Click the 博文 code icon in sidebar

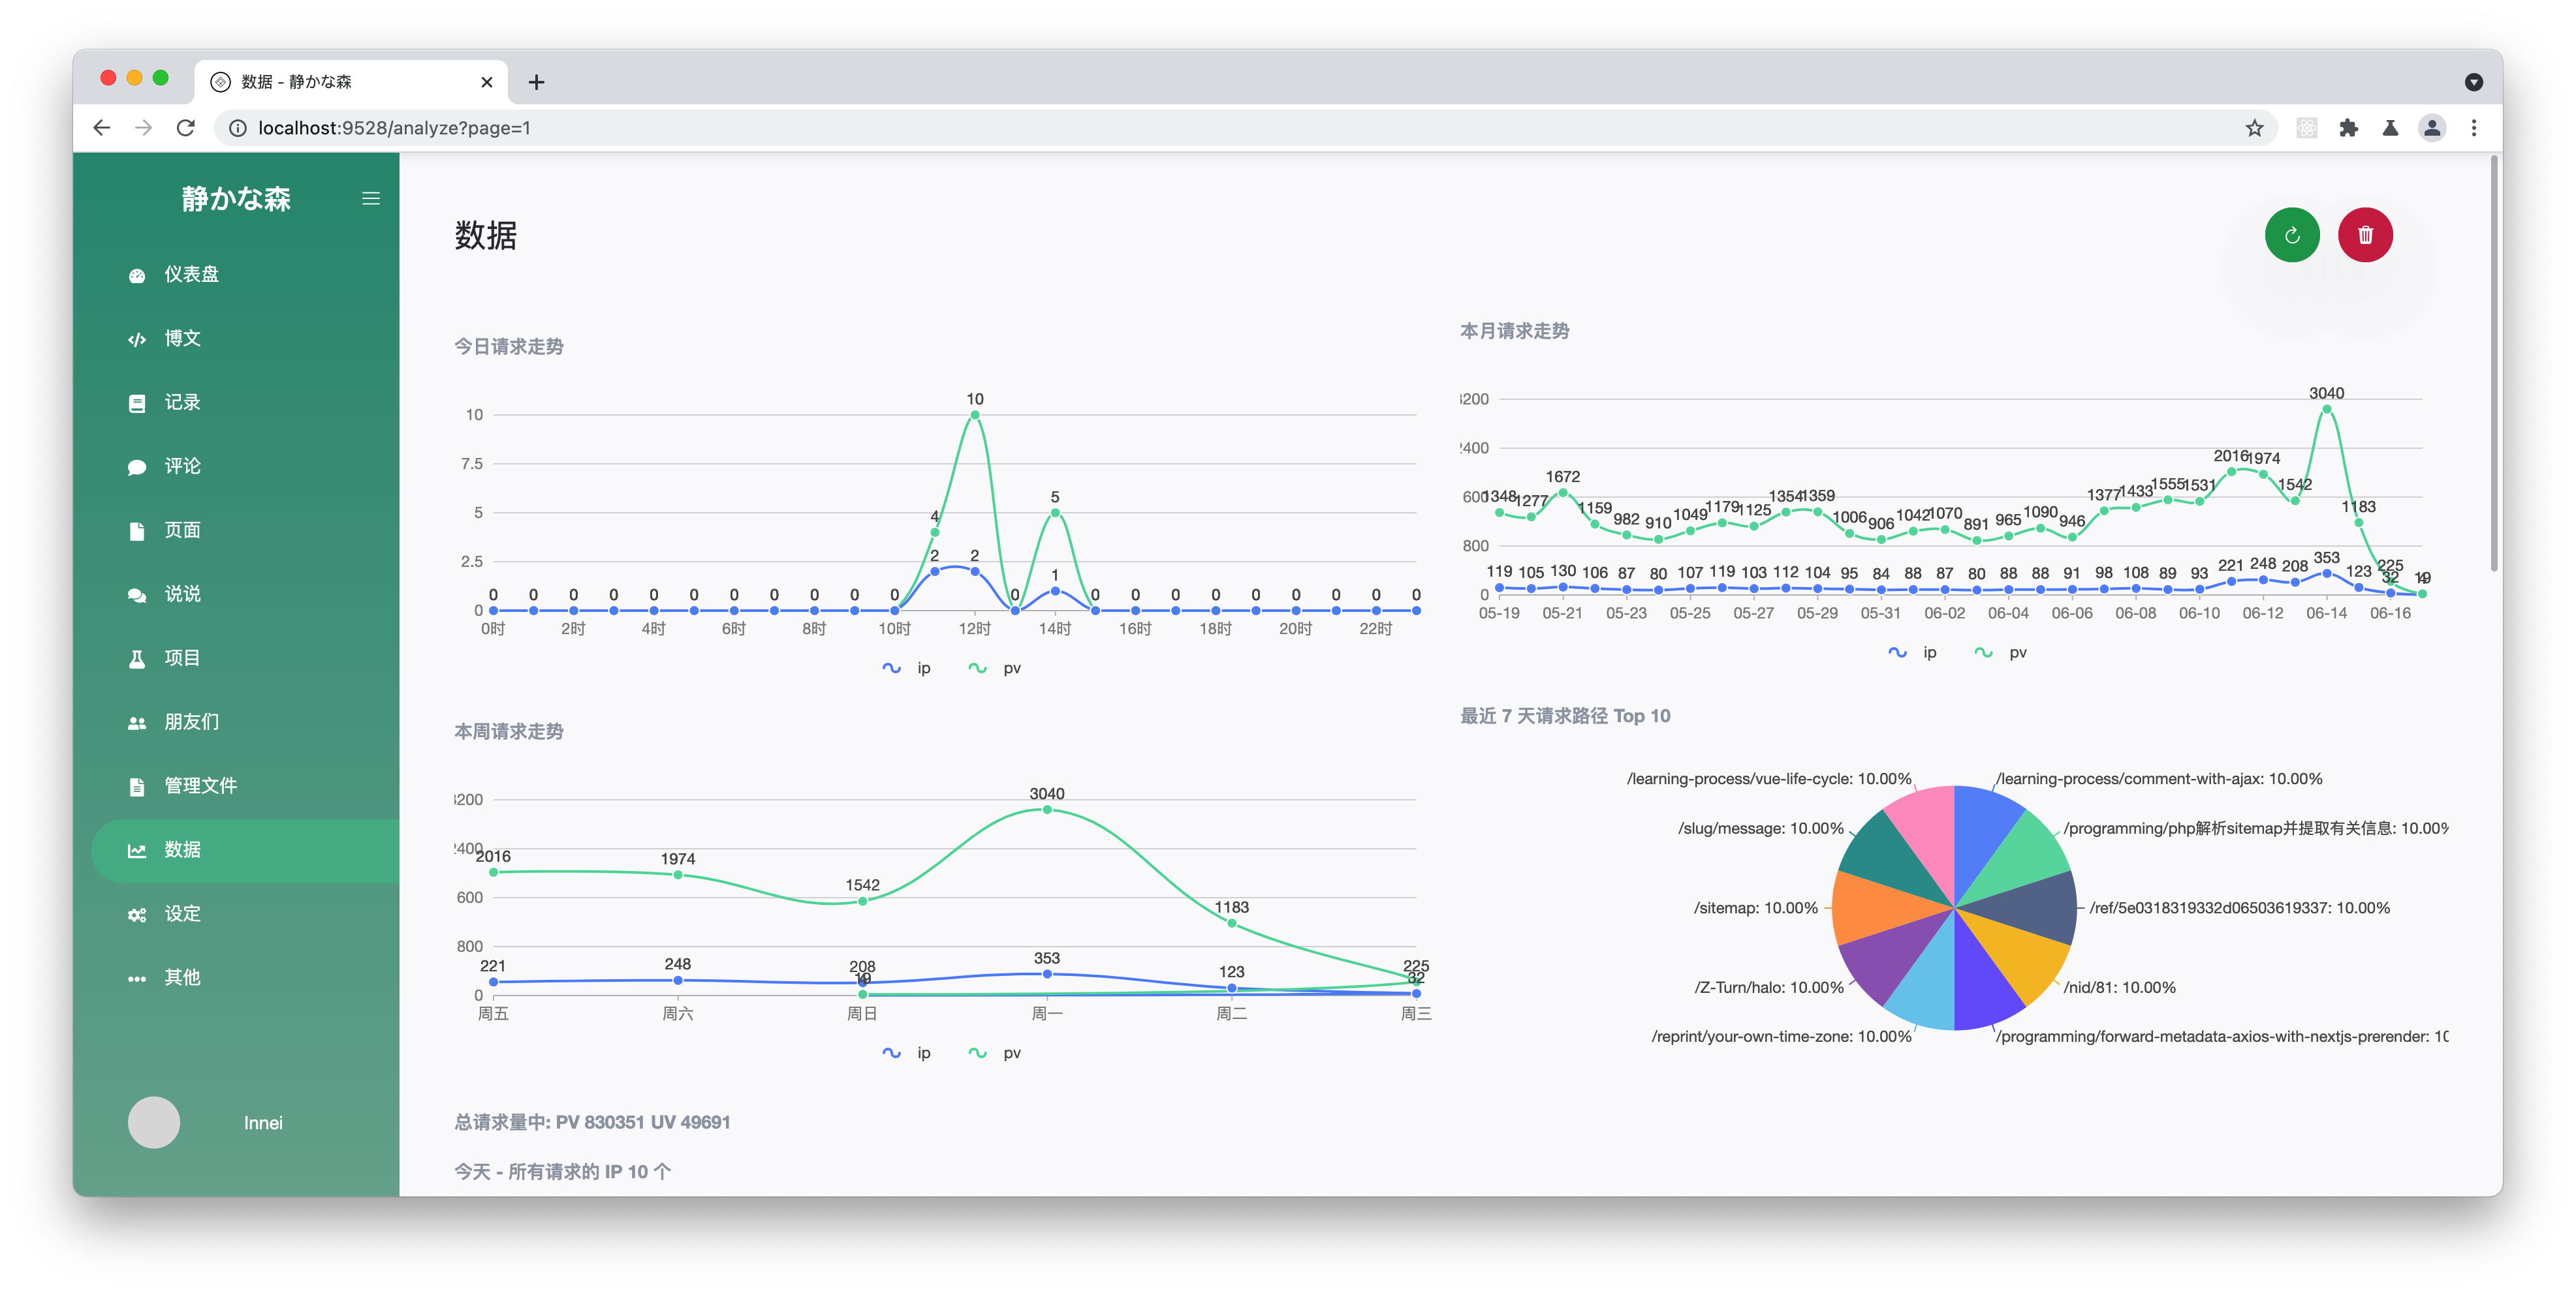[x=137, y=339]
